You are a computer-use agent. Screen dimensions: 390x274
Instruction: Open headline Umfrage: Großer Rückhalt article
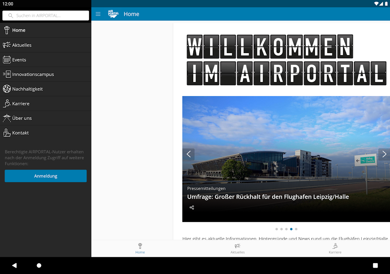coord(268,197)
